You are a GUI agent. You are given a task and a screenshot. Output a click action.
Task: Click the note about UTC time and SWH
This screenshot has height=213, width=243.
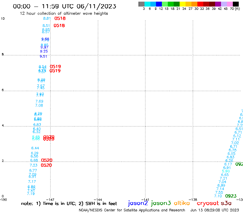[x=69, y=203]
